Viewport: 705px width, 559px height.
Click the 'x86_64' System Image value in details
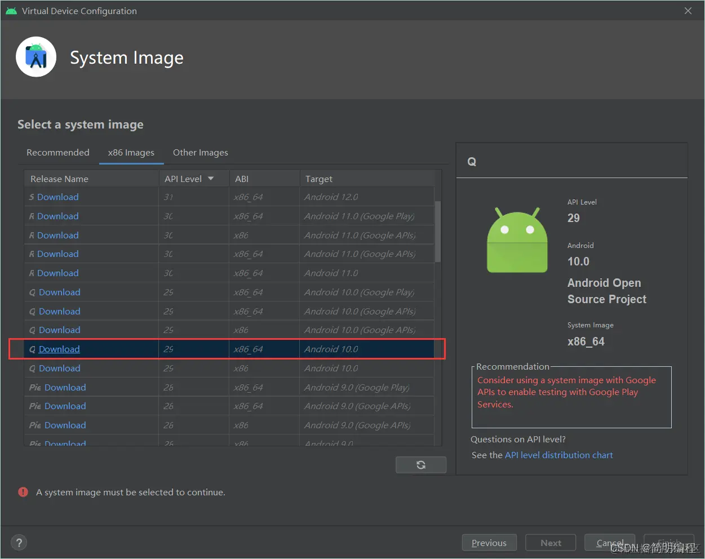(x=586, y=341)
